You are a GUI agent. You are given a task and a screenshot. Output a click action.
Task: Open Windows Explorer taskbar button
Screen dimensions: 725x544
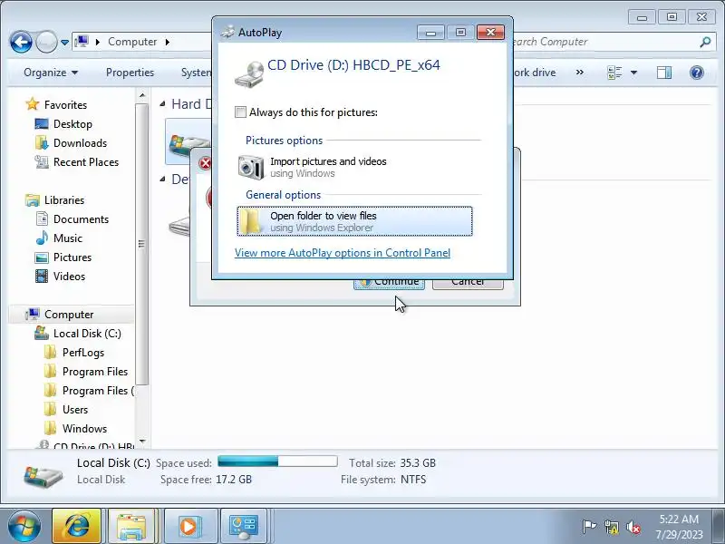(131, 526)
